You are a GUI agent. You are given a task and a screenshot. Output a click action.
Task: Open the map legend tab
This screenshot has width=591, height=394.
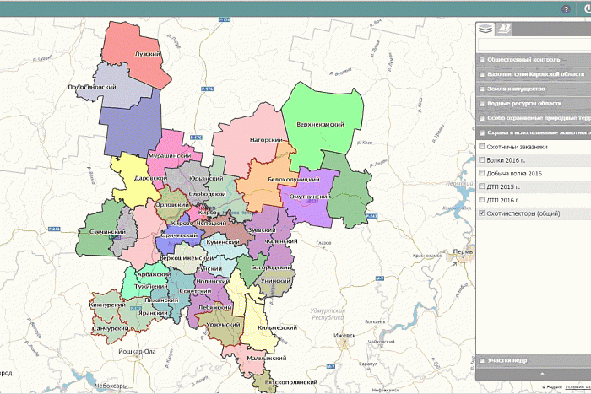pyautogui.click(x=503, y=29)
